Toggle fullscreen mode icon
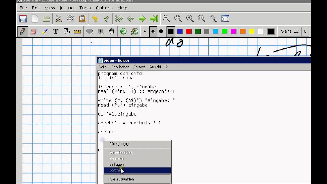 (x=225, y=19)
